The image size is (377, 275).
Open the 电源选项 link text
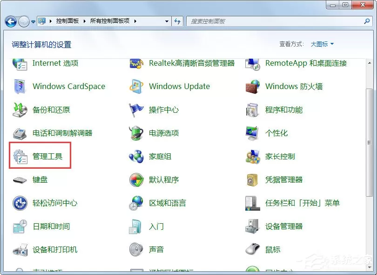(164, 133)
